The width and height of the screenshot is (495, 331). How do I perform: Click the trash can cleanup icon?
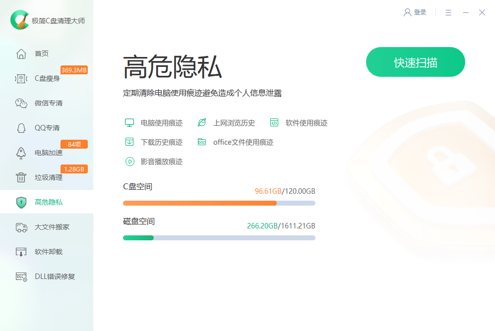(x=21, y=177)
